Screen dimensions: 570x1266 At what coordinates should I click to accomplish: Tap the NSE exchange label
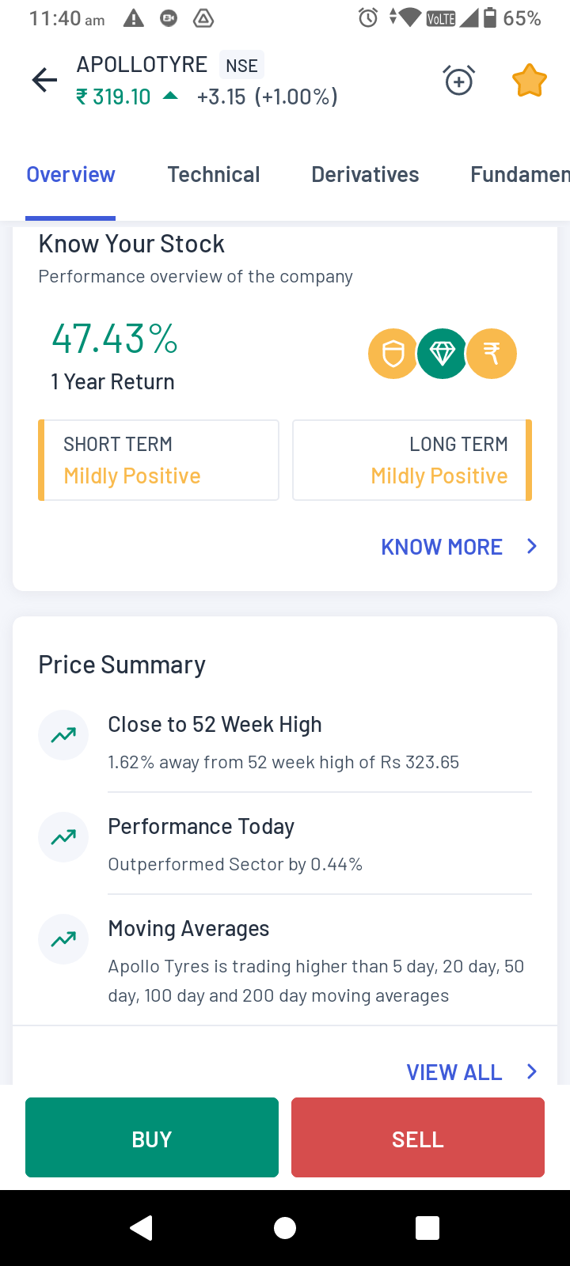241,66
